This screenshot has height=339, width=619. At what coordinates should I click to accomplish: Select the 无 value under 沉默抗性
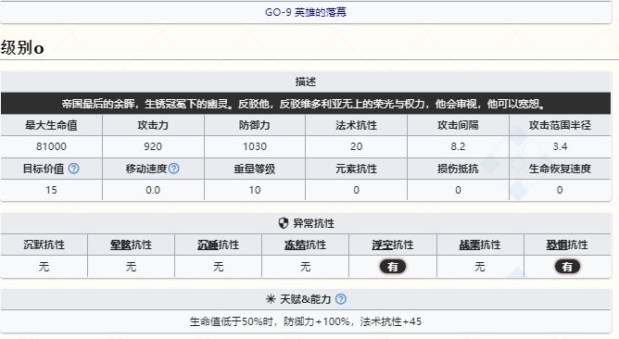coord(44,267)
